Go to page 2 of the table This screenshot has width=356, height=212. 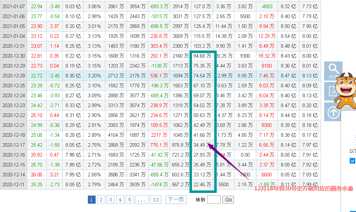[x=101, y=200]
